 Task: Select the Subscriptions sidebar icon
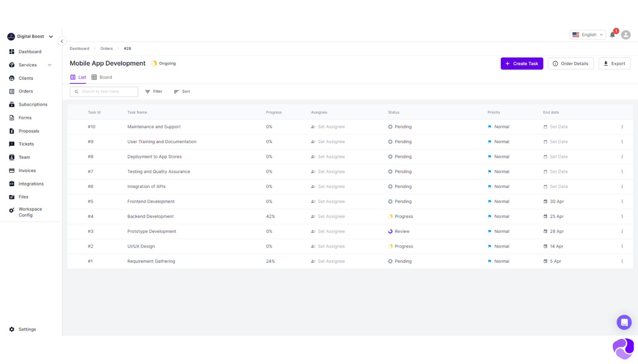(12, 104)
